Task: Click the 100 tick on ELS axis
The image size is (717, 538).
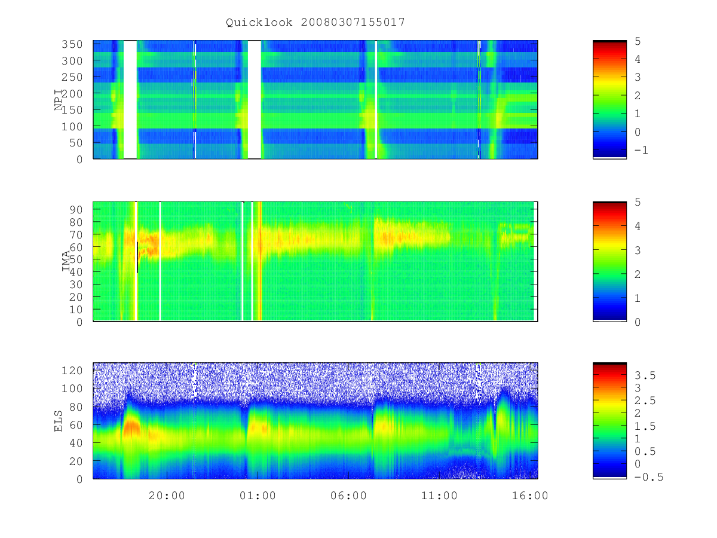Action: (72, 389)
